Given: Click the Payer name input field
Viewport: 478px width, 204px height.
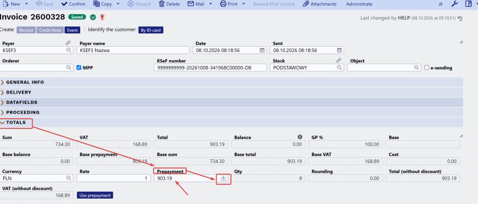Looking at the screenshot, I should click(x=133, y=50).
